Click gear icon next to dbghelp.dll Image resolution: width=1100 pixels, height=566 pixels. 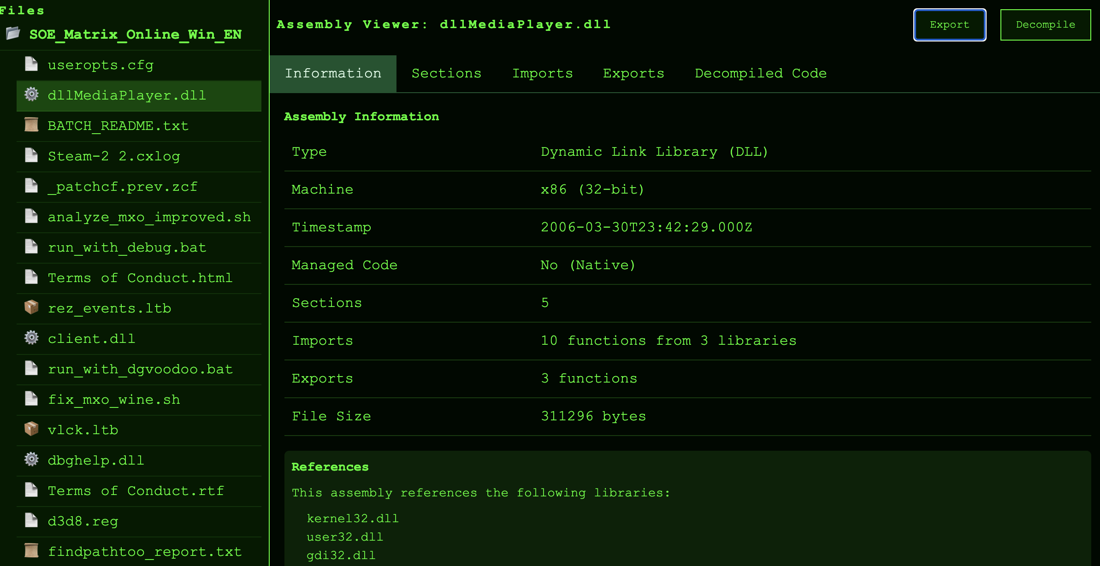click(31, 460)
